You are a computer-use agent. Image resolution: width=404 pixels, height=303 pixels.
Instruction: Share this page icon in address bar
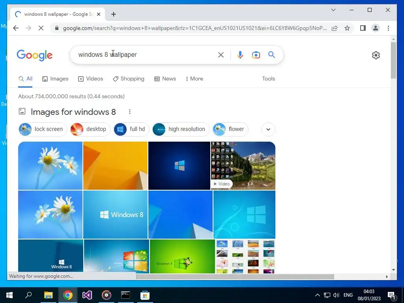[x=335, y=28]
